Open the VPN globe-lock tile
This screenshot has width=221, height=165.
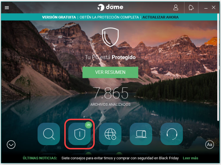pyautogui.click(x=110, y=134)
